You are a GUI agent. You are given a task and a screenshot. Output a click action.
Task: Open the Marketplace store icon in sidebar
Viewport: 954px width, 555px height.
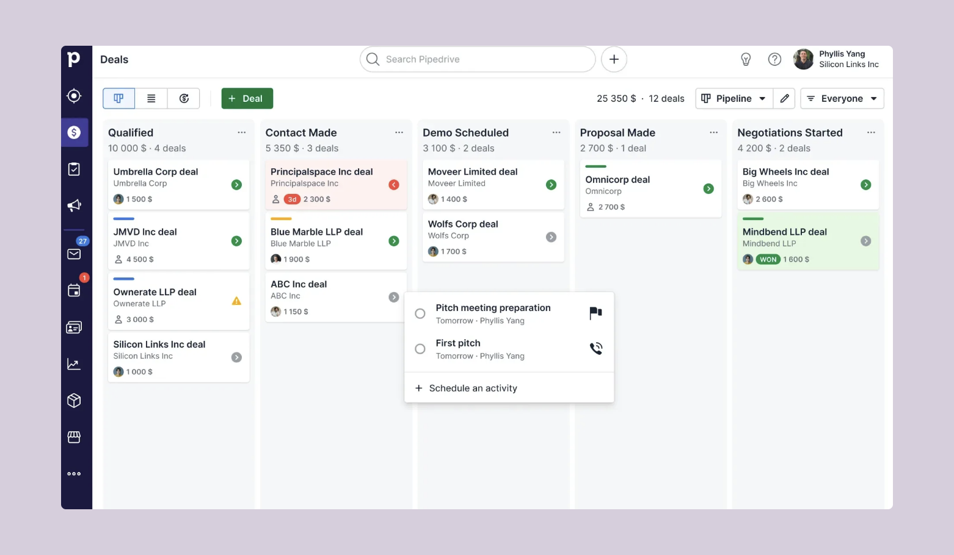pos(74,437)
